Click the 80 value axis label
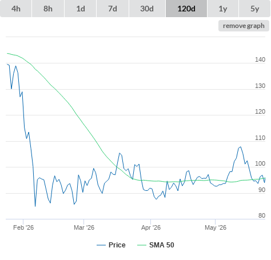 [x=262, y=215]
